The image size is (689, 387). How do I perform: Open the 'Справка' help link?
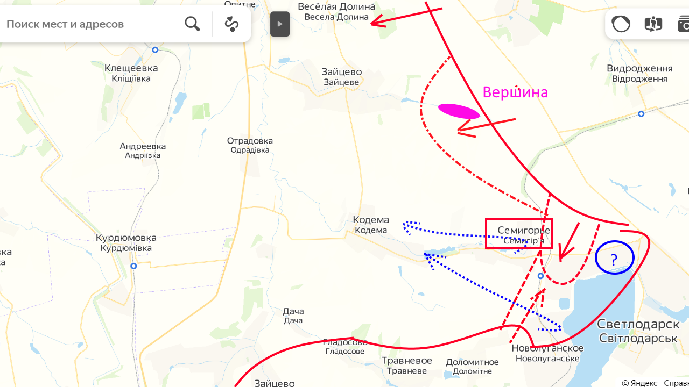click(x=677, y=383)
